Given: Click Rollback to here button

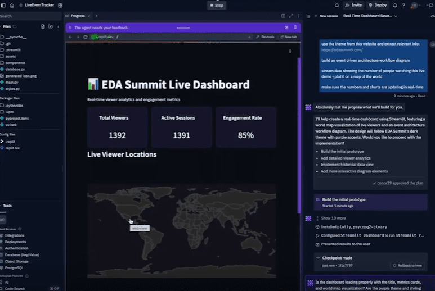Looking at the screenshot, I should click(x=407, y=266).
